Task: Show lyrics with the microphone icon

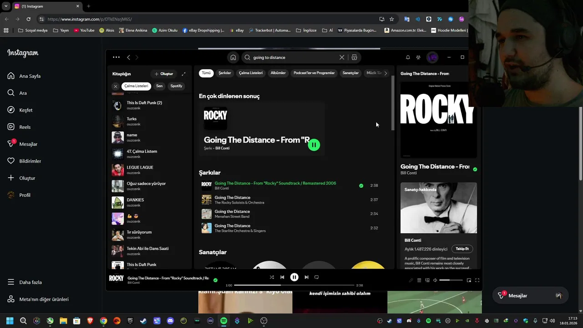Action: point(411,280)
